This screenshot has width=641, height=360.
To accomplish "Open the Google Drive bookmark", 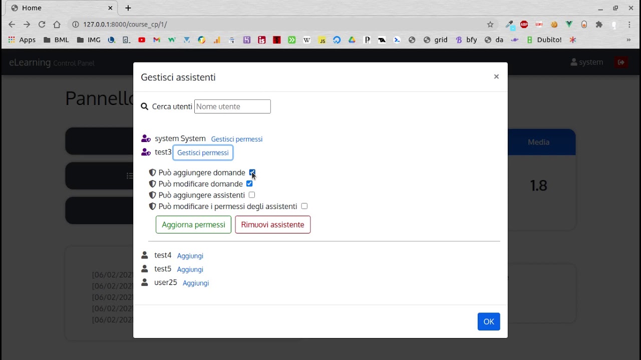I will point(352,40).
